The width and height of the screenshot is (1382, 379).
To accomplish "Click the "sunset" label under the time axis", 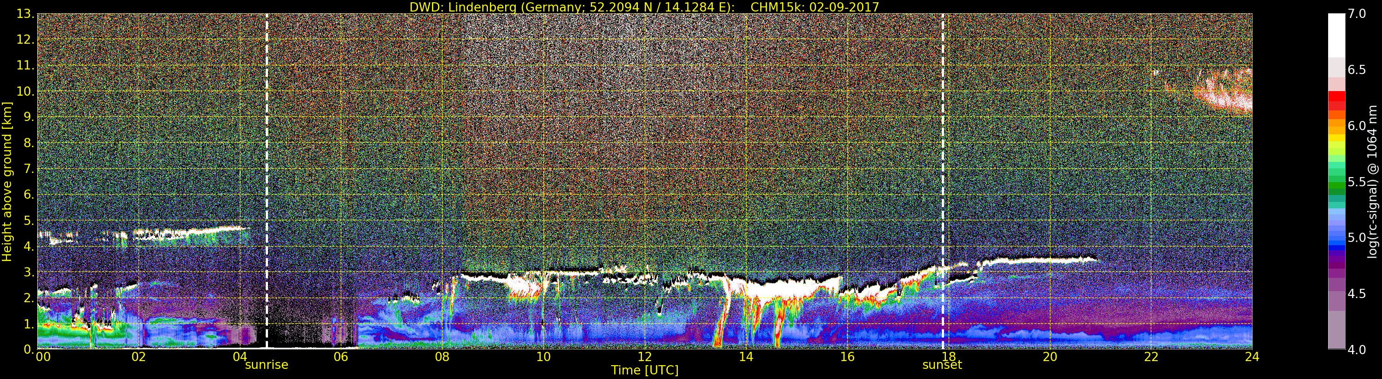I will [942, 365].
